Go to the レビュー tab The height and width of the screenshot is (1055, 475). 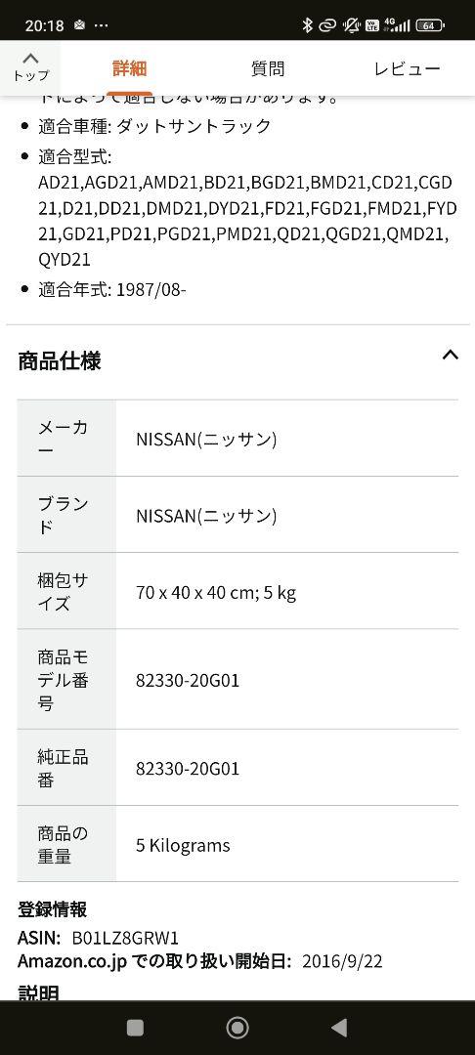(x=407, y=68)
